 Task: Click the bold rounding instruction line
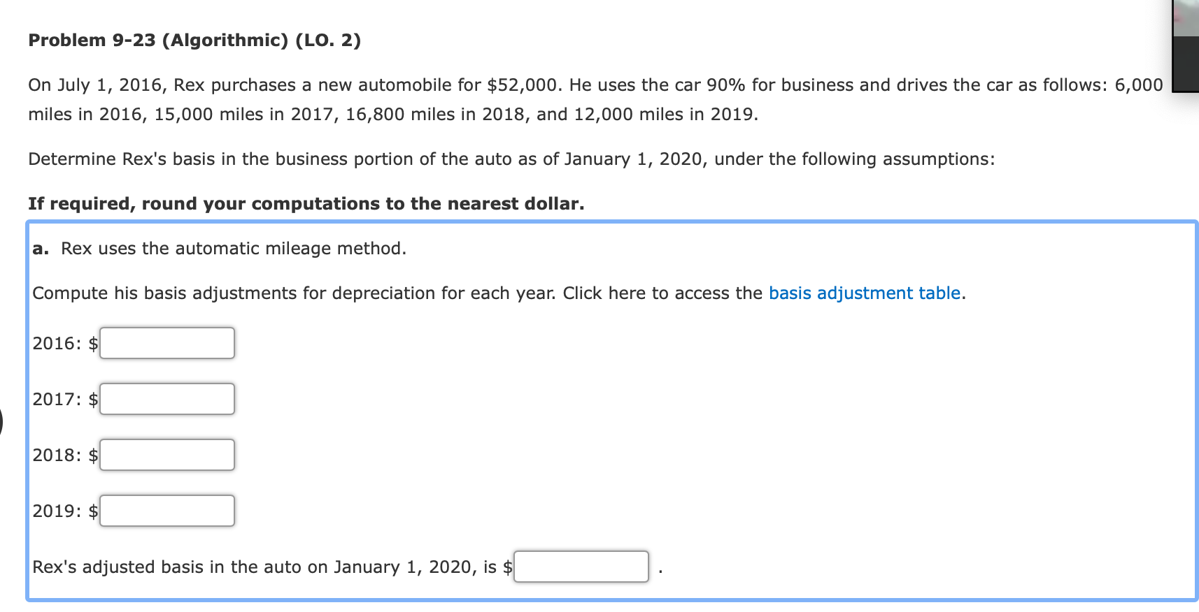pyautogui.click(x=306, y=203)
